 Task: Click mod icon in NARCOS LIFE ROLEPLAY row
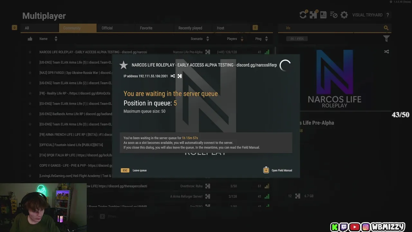(208, 52)
